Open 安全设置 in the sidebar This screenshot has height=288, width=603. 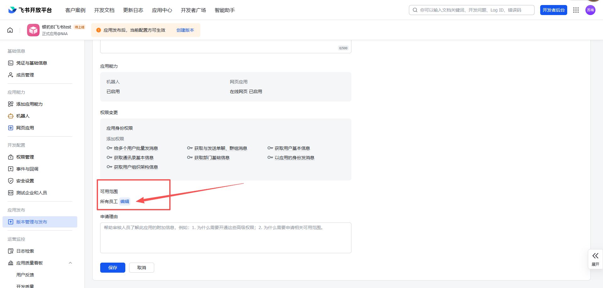[x=25, y=181]
